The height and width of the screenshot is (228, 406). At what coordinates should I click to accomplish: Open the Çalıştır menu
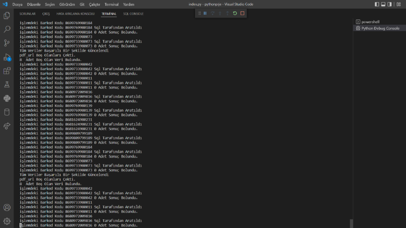click(x=95, y=5)
